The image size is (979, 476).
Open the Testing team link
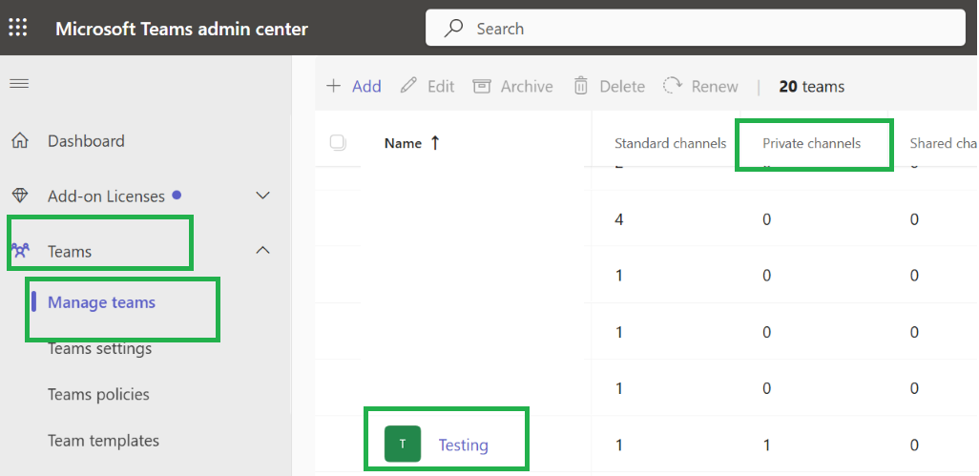click(x=464, y=445)
